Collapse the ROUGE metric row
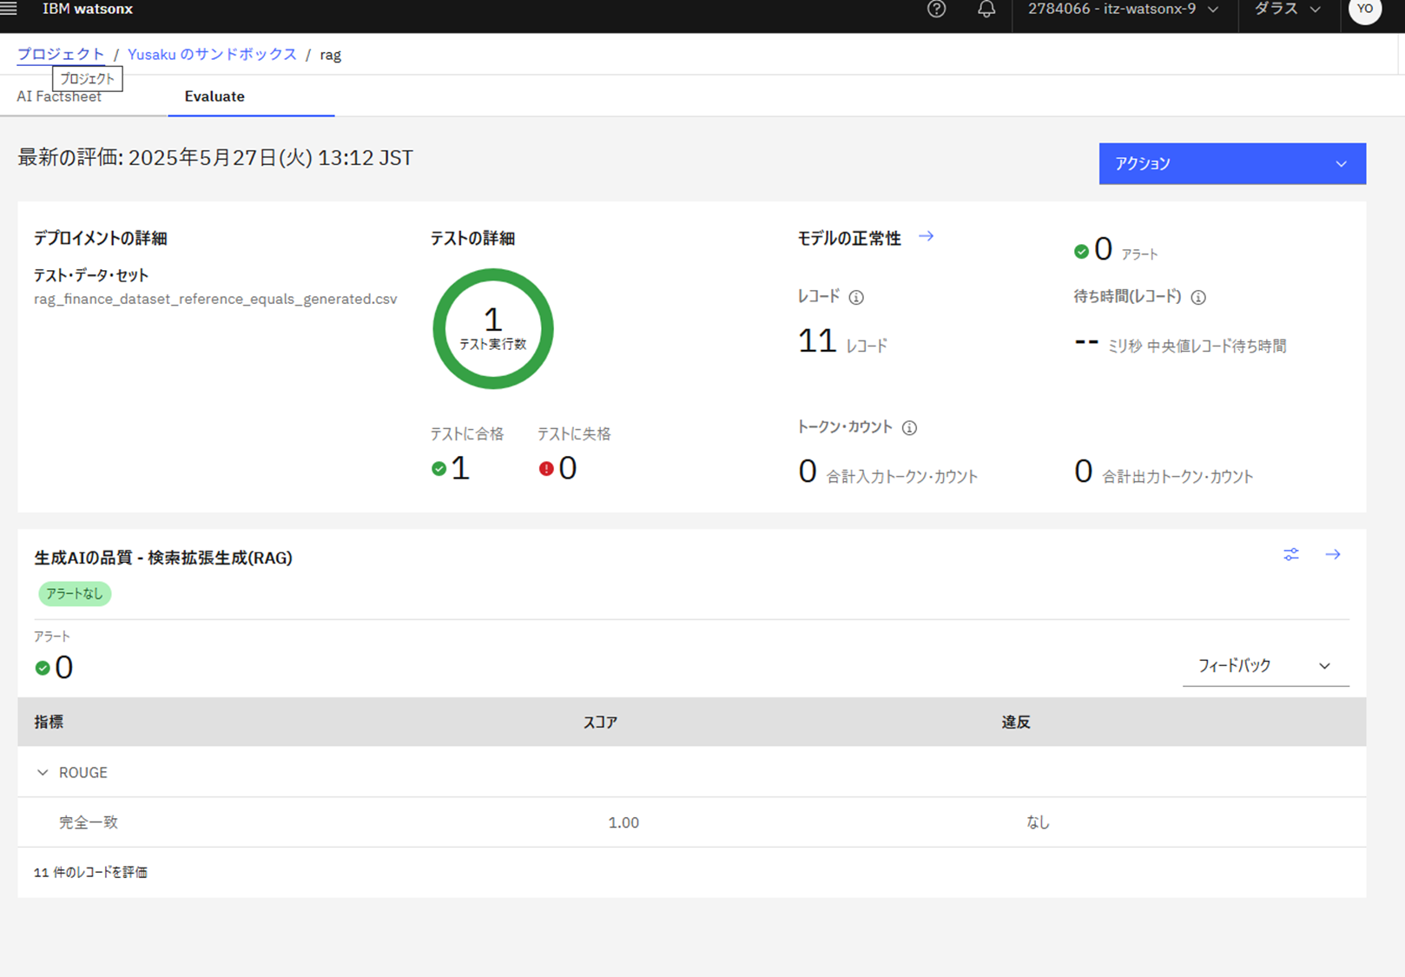Viewport: 1405px width, 977px height. point(43,772)
